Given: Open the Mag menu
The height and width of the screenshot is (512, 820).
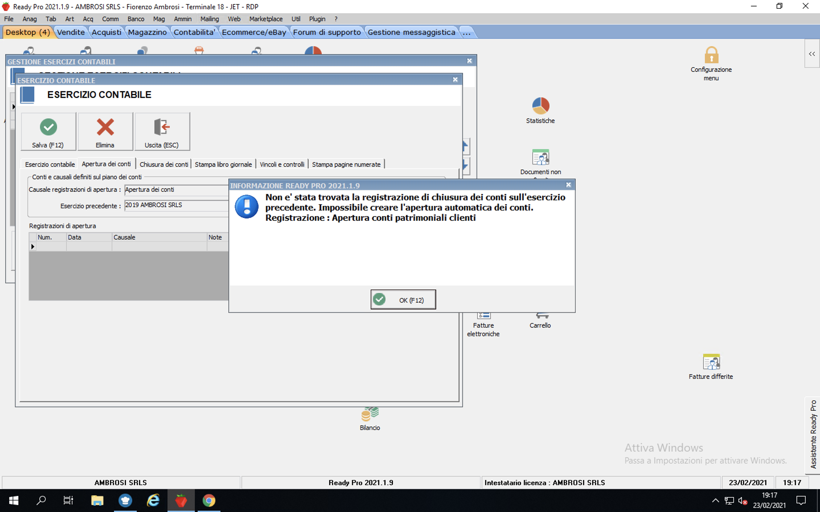Looking at the screenshot, I should point(159,19).
